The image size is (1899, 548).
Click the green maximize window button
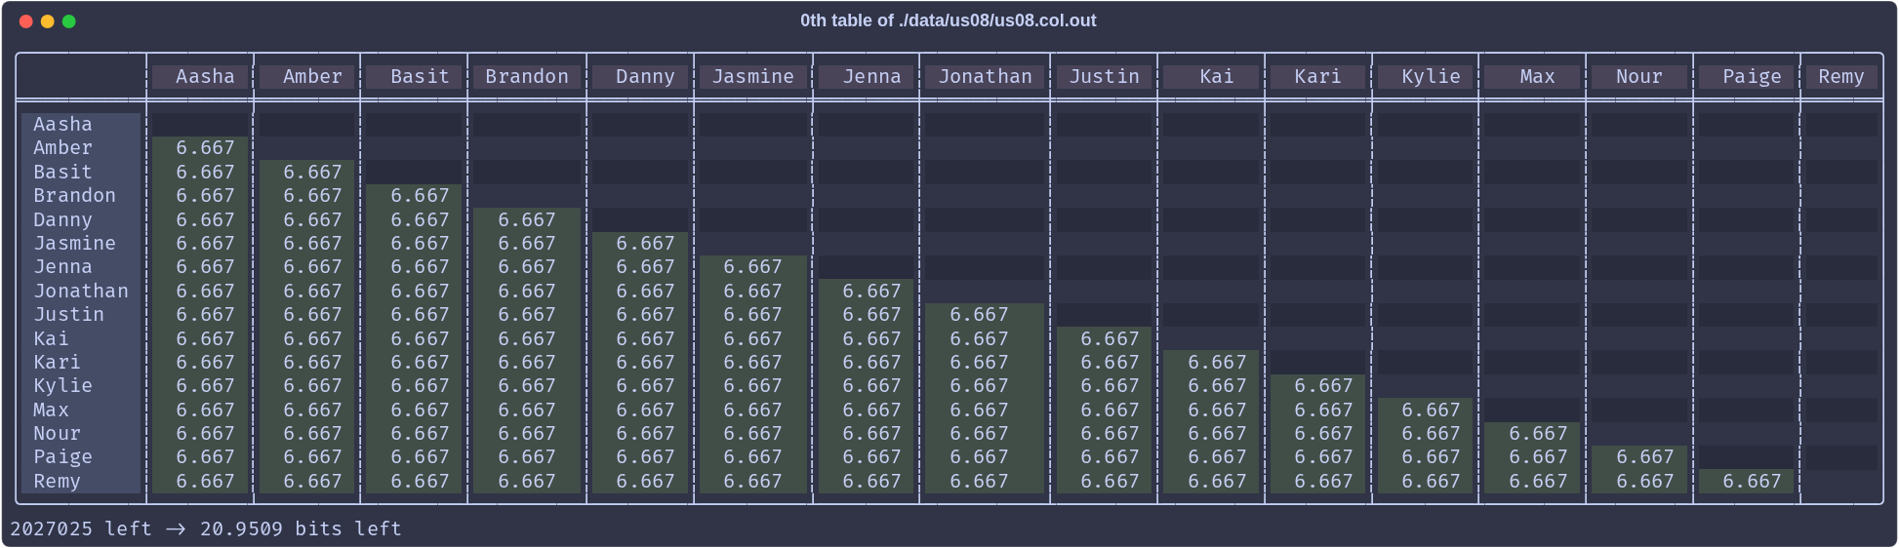69,21
